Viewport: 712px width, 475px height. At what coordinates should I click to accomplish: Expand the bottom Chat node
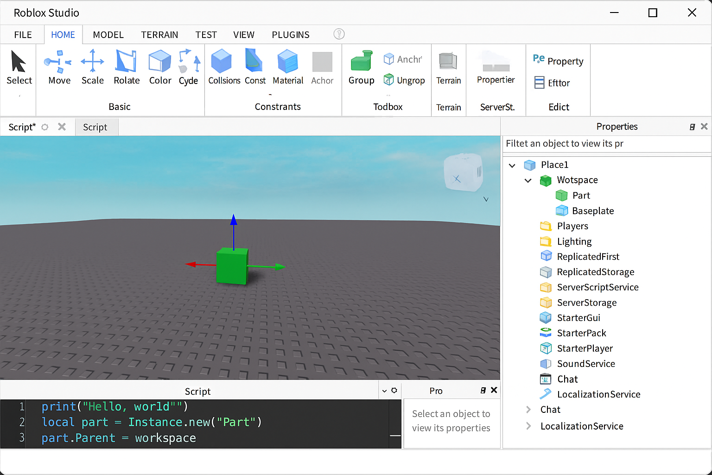528,410
